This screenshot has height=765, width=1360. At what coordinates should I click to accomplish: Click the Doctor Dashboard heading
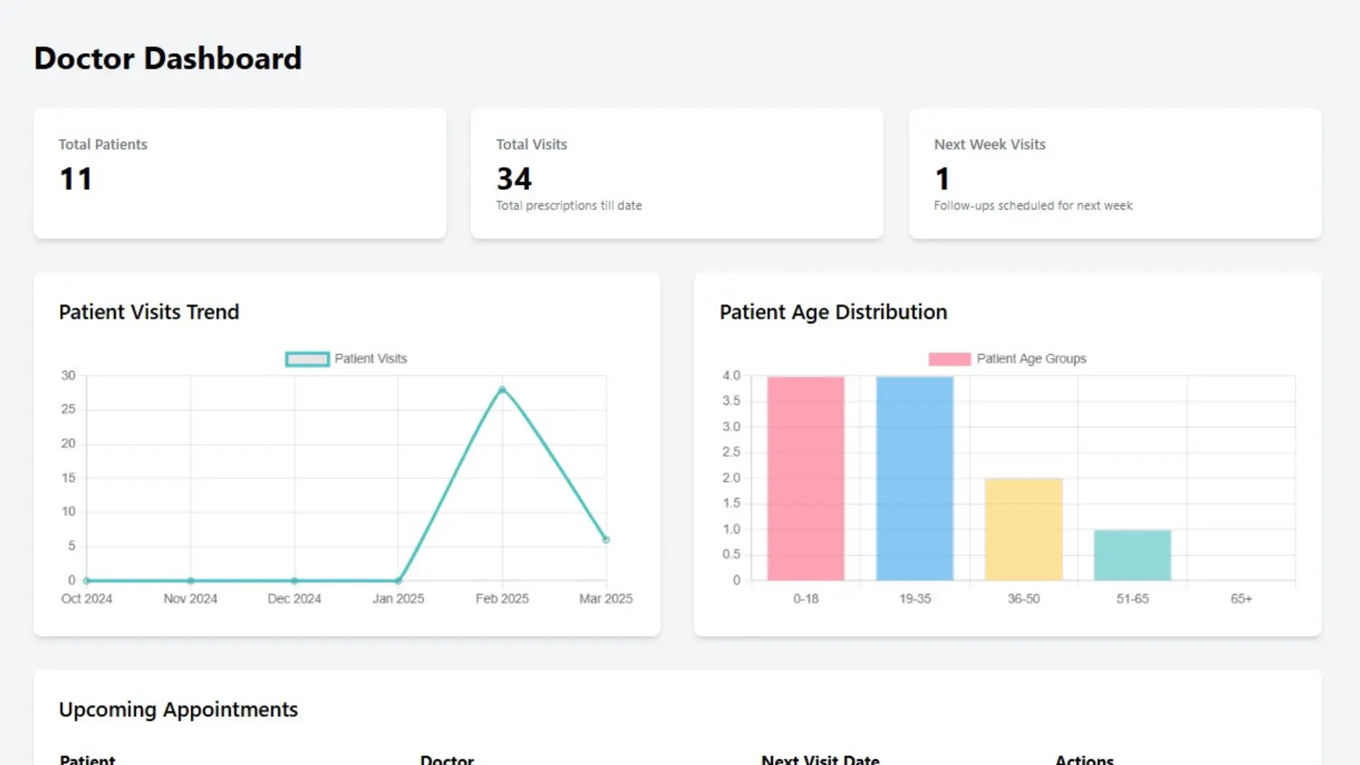pos(168,58)
